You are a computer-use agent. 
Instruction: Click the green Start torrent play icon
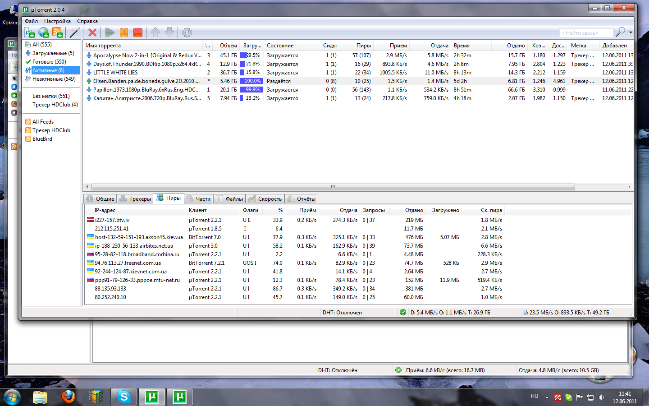110,32
